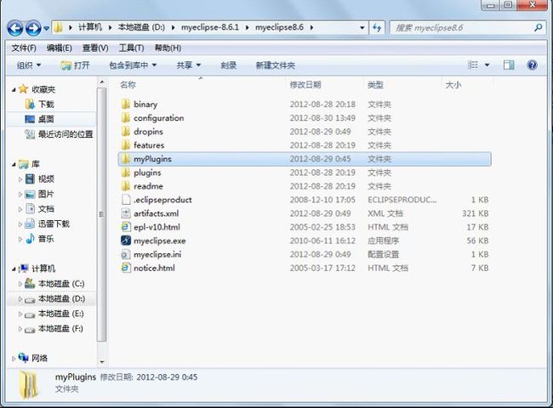Click the myPlugins details pane thumbnail
The height and width of the screenshot is (408, 553).
click(x=28, y=384)
